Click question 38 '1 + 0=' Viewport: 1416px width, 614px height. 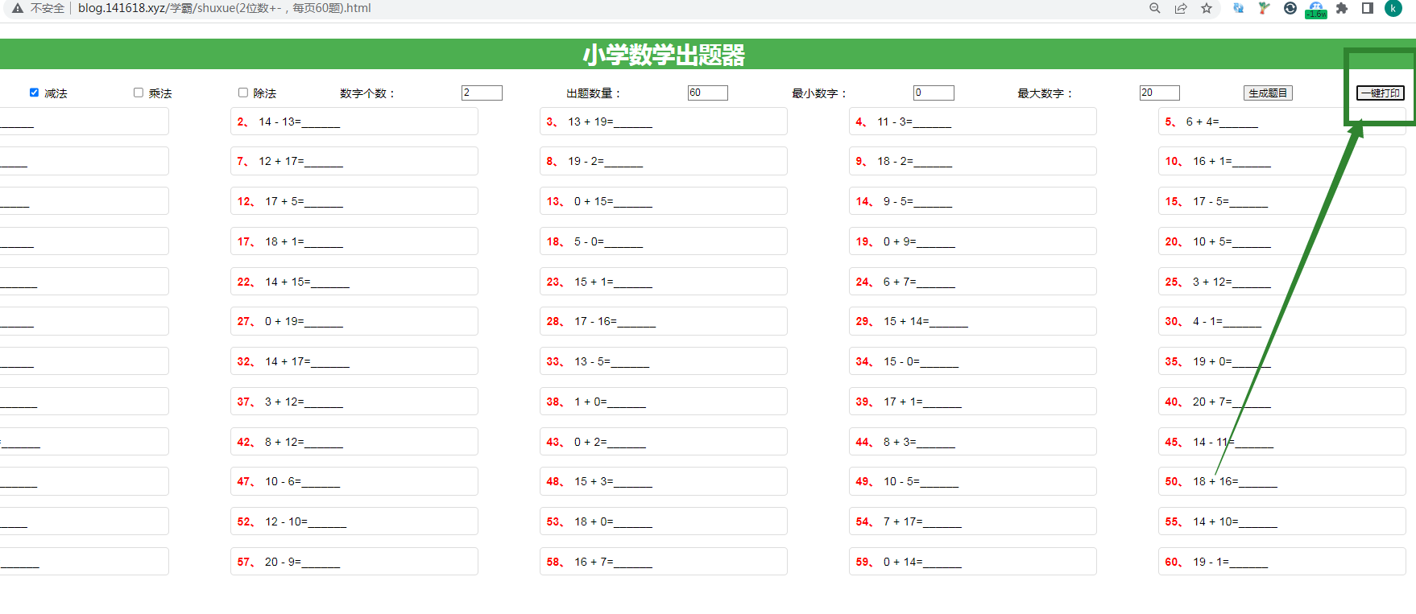[663, 402]
